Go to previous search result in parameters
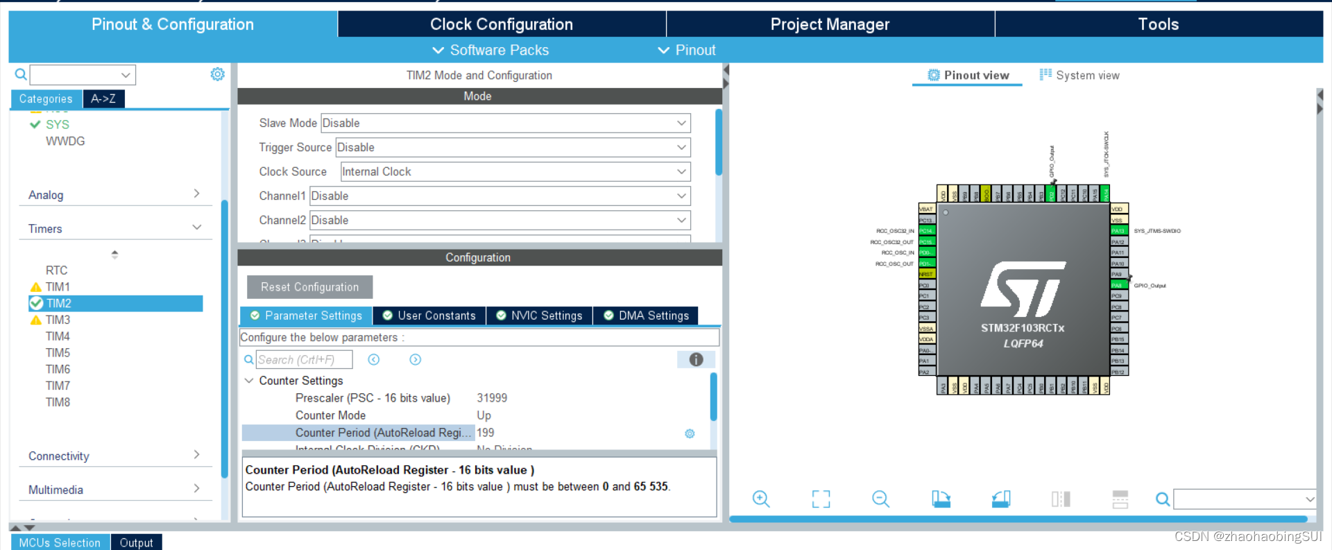 373,359
